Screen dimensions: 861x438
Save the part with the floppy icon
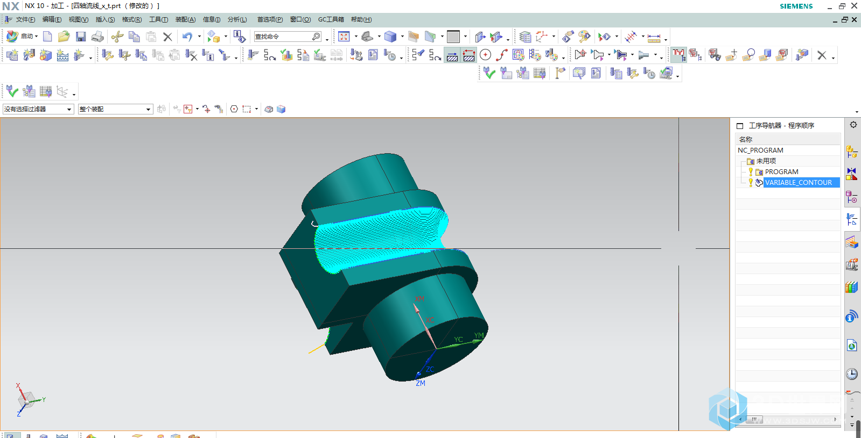point(81,37)
